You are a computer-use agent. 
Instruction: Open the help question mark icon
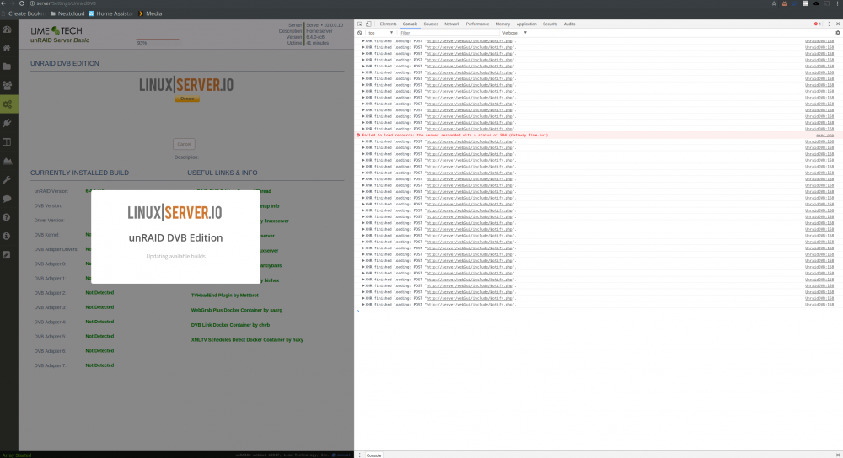coord(7,217)
